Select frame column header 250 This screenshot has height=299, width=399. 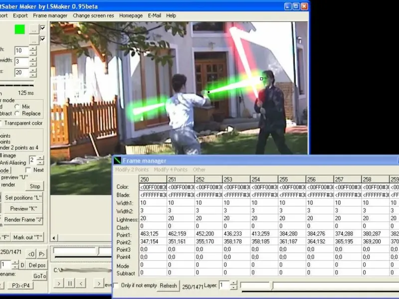(153, 179)
